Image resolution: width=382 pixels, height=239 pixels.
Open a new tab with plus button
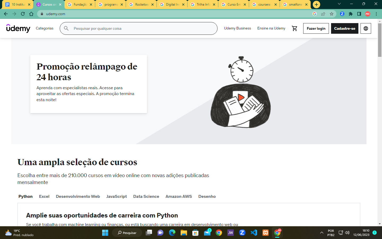(x=316, y=5)
